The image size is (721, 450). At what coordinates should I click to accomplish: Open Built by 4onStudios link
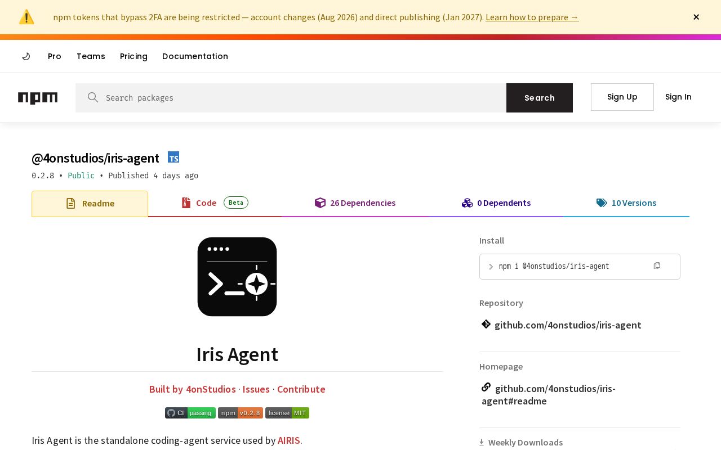point(192,389)
